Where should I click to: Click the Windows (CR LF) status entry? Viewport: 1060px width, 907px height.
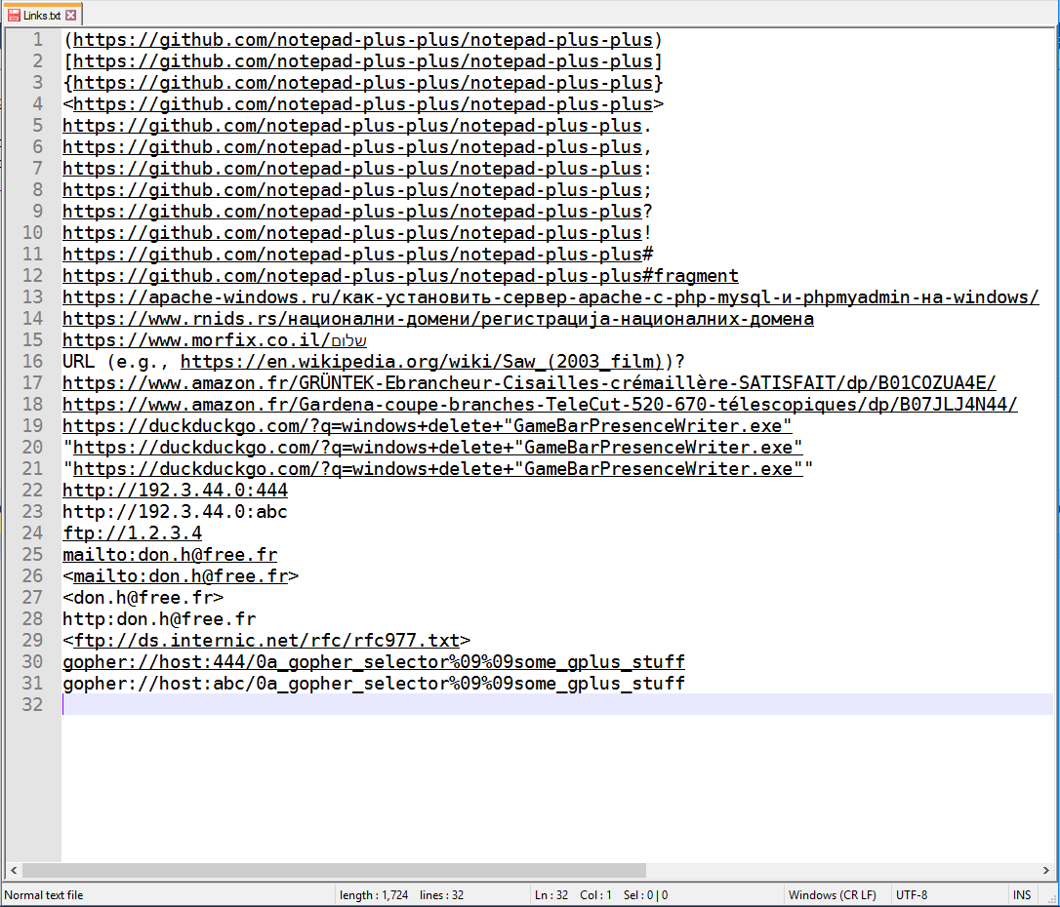click(x=833, y=895)
